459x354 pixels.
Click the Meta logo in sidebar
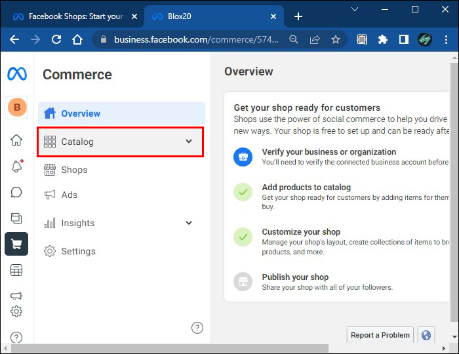point(16,74)
